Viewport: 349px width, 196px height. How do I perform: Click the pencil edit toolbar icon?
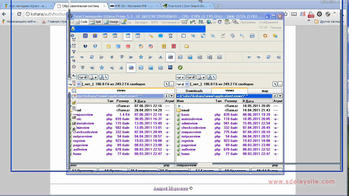(223, 36)
